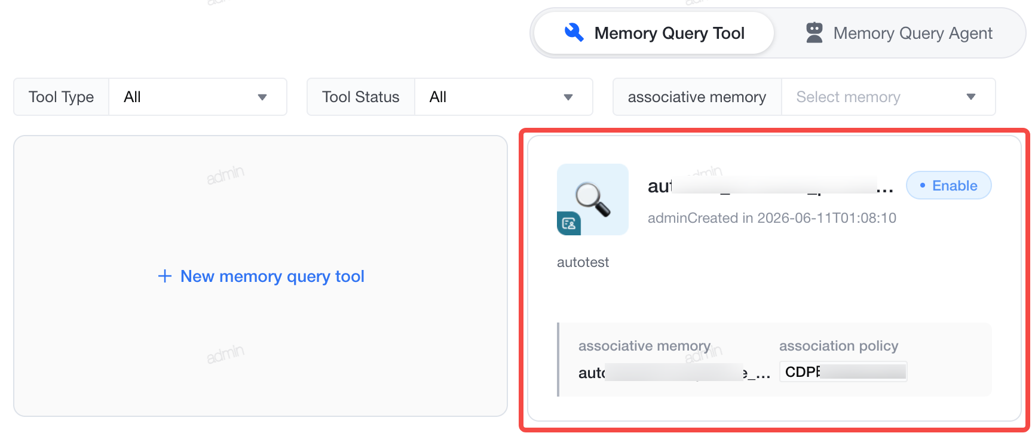Click the robot agent icon
Viewport: 1035px width, 436px height.
(814, 33)
